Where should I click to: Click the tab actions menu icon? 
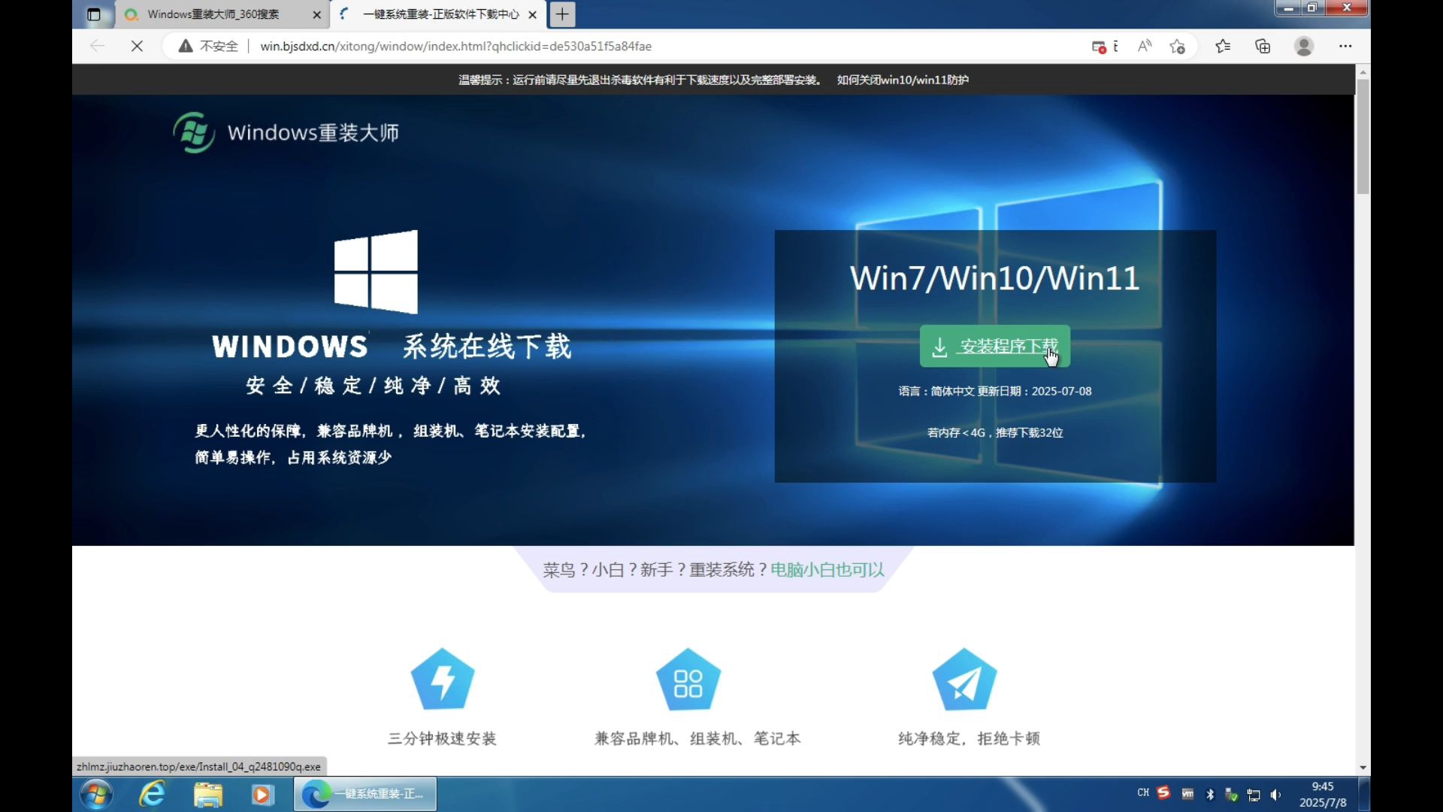click(x=93, y=14)
